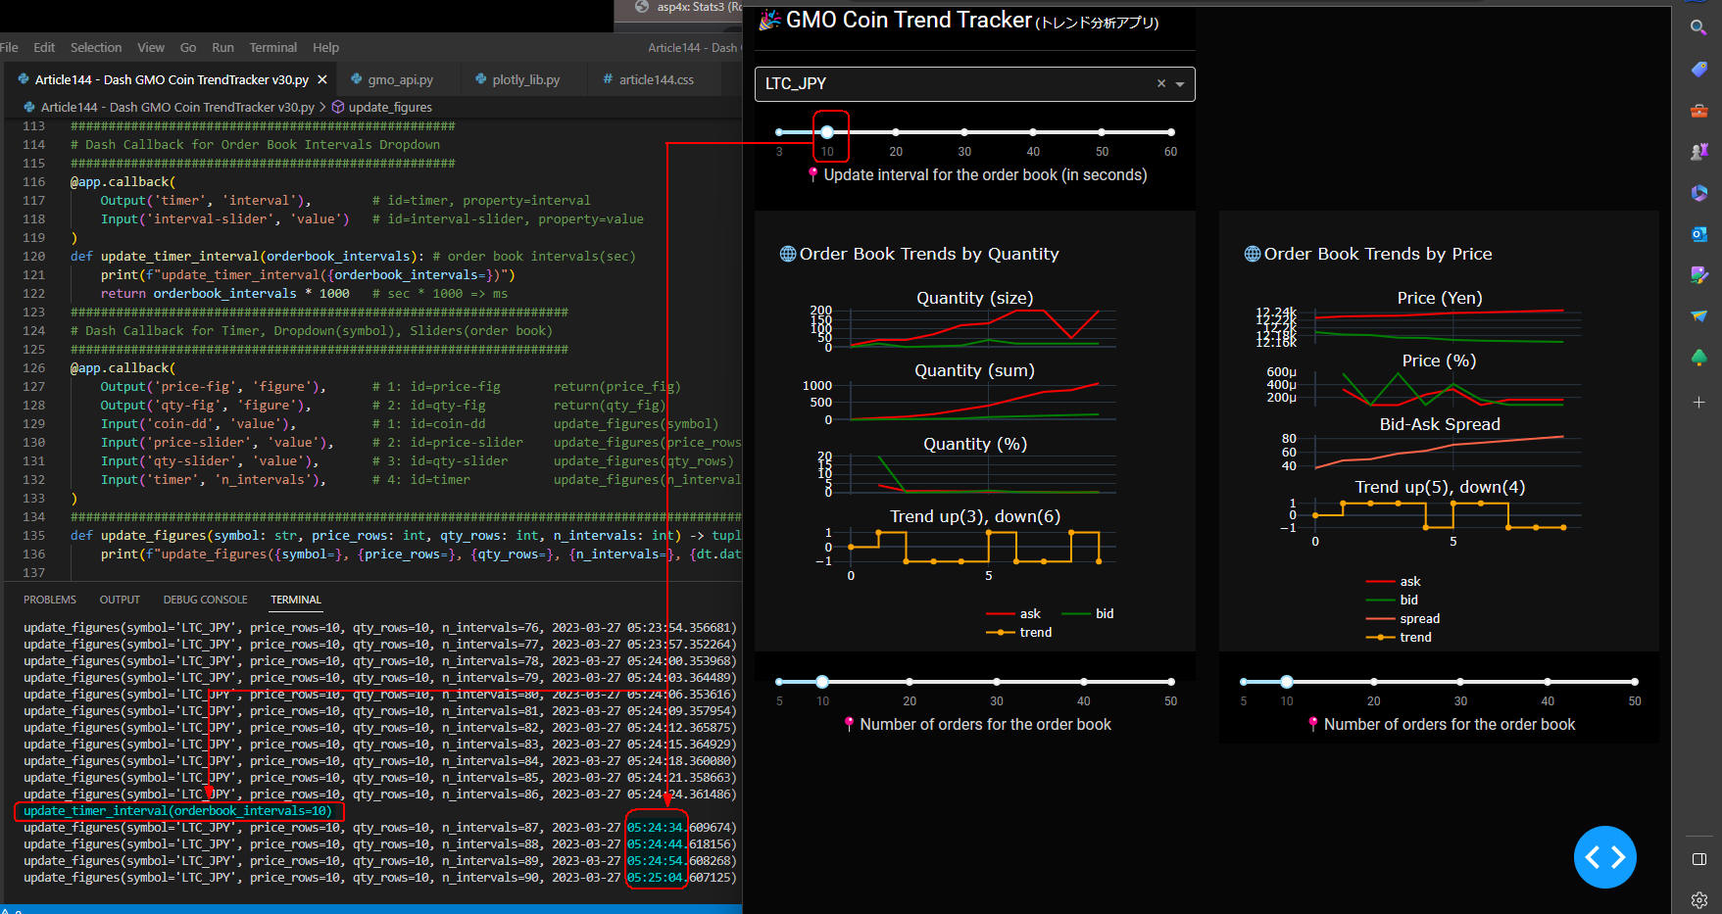This screenshot has height=914, width=1722.
Task: Open the File menu in VS Code
Action: 9,47
